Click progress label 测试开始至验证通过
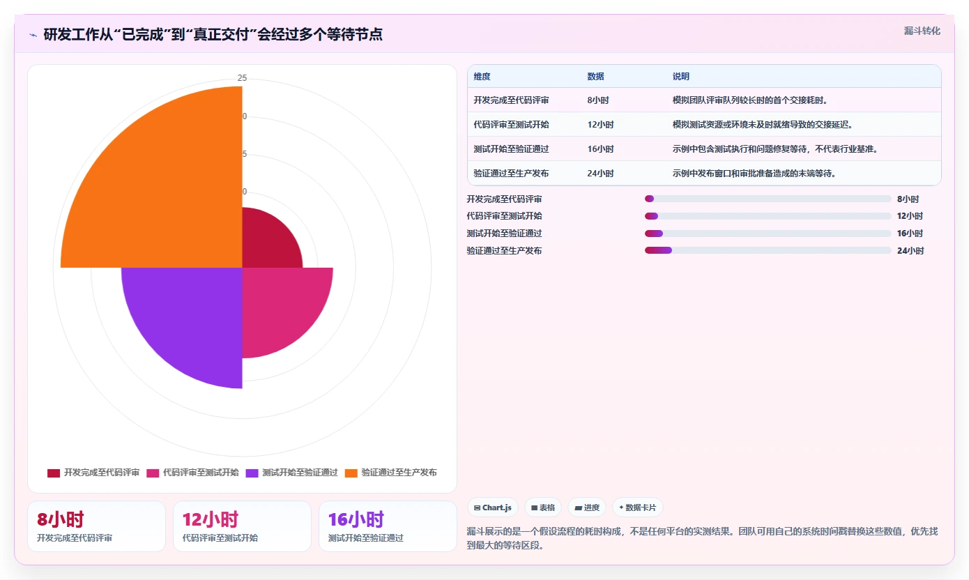Viewport: 969px width, 580px height. tap(505, 234)
